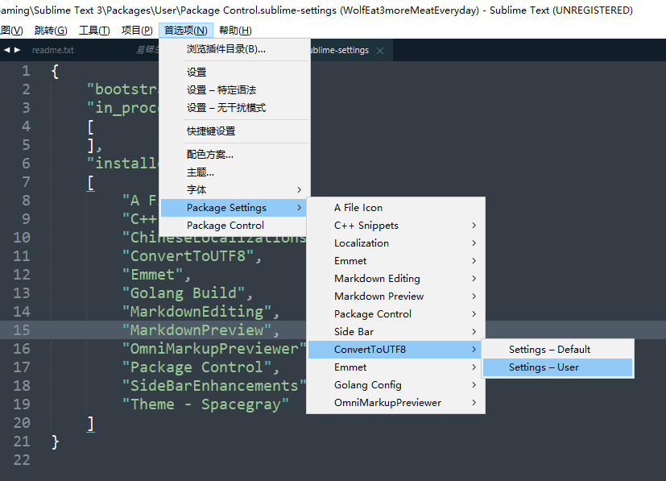Expand the Localization submenu
The image size is (666, 481).
(x=396, y=243)
